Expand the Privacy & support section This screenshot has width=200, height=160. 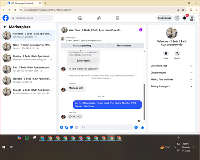(172, 86)
